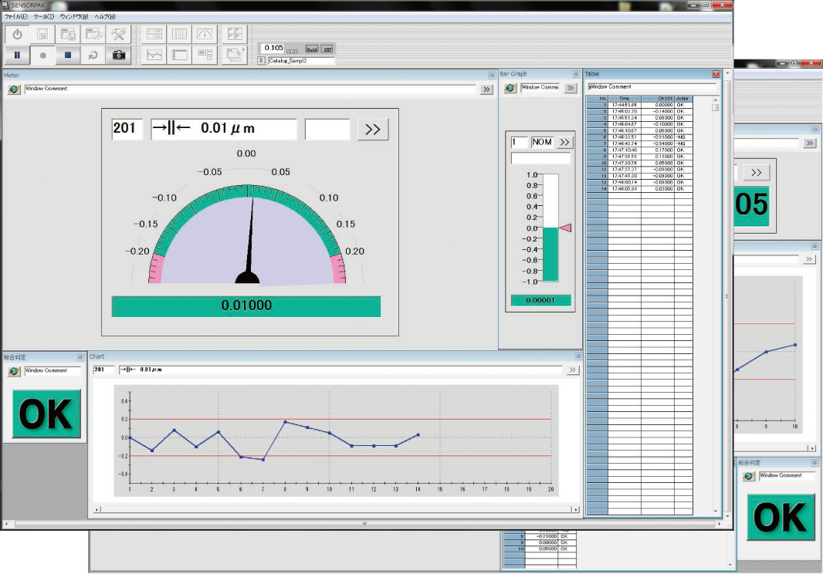Close the Table panel
Viewport: 823px width, 574px height.
coord(716,75)
